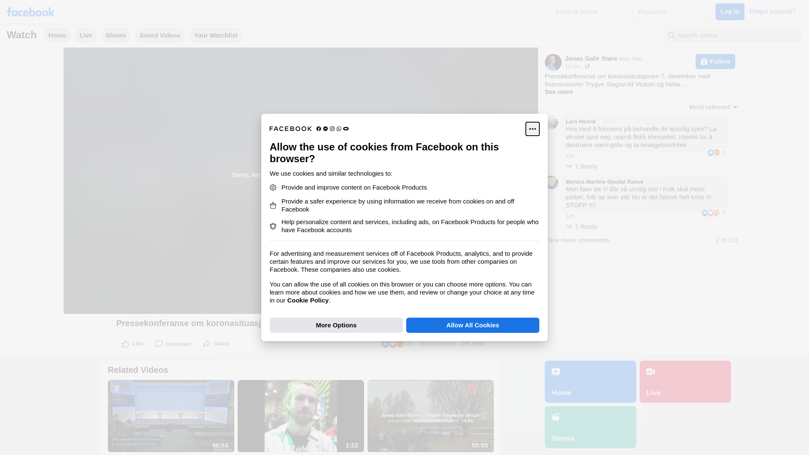Open the Live tab in Watch
Viewport: 809px width, 455px height.
pyautogui.click(x=86, y=35)
